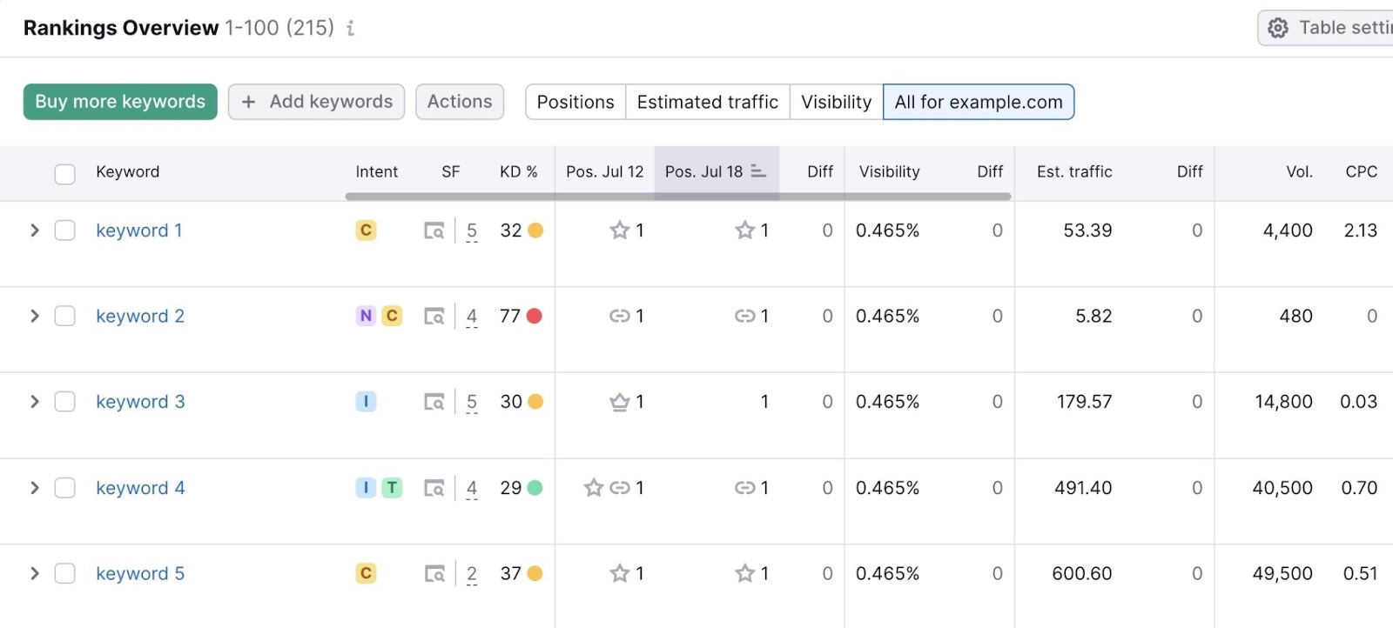Check the box for keyword 2
The width and height of the screenshot is (1393, 628).
pos(65,316)
